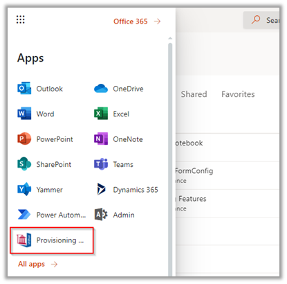Open the Word app icon
The height and width of the screenshot is (284, 287).
pos(24,114)
